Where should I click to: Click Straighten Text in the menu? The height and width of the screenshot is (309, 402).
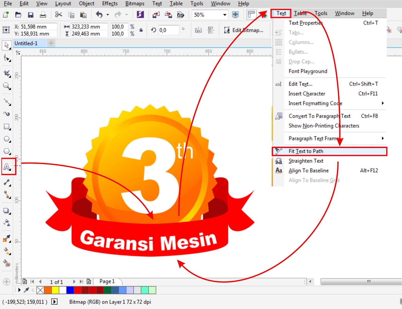pyautogui.click(x=306, y=161)
